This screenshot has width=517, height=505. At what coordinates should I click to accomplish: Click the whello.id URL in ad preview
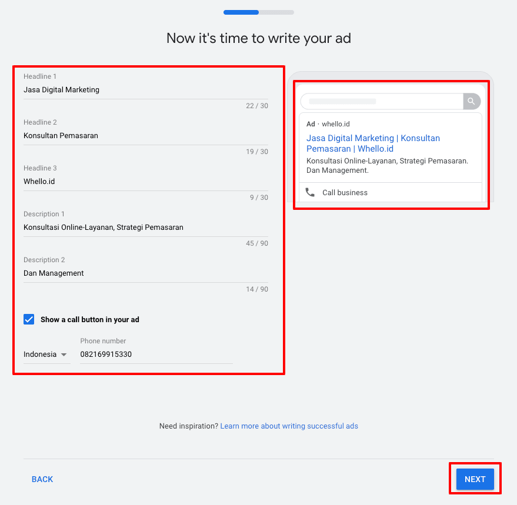[335, 124]
